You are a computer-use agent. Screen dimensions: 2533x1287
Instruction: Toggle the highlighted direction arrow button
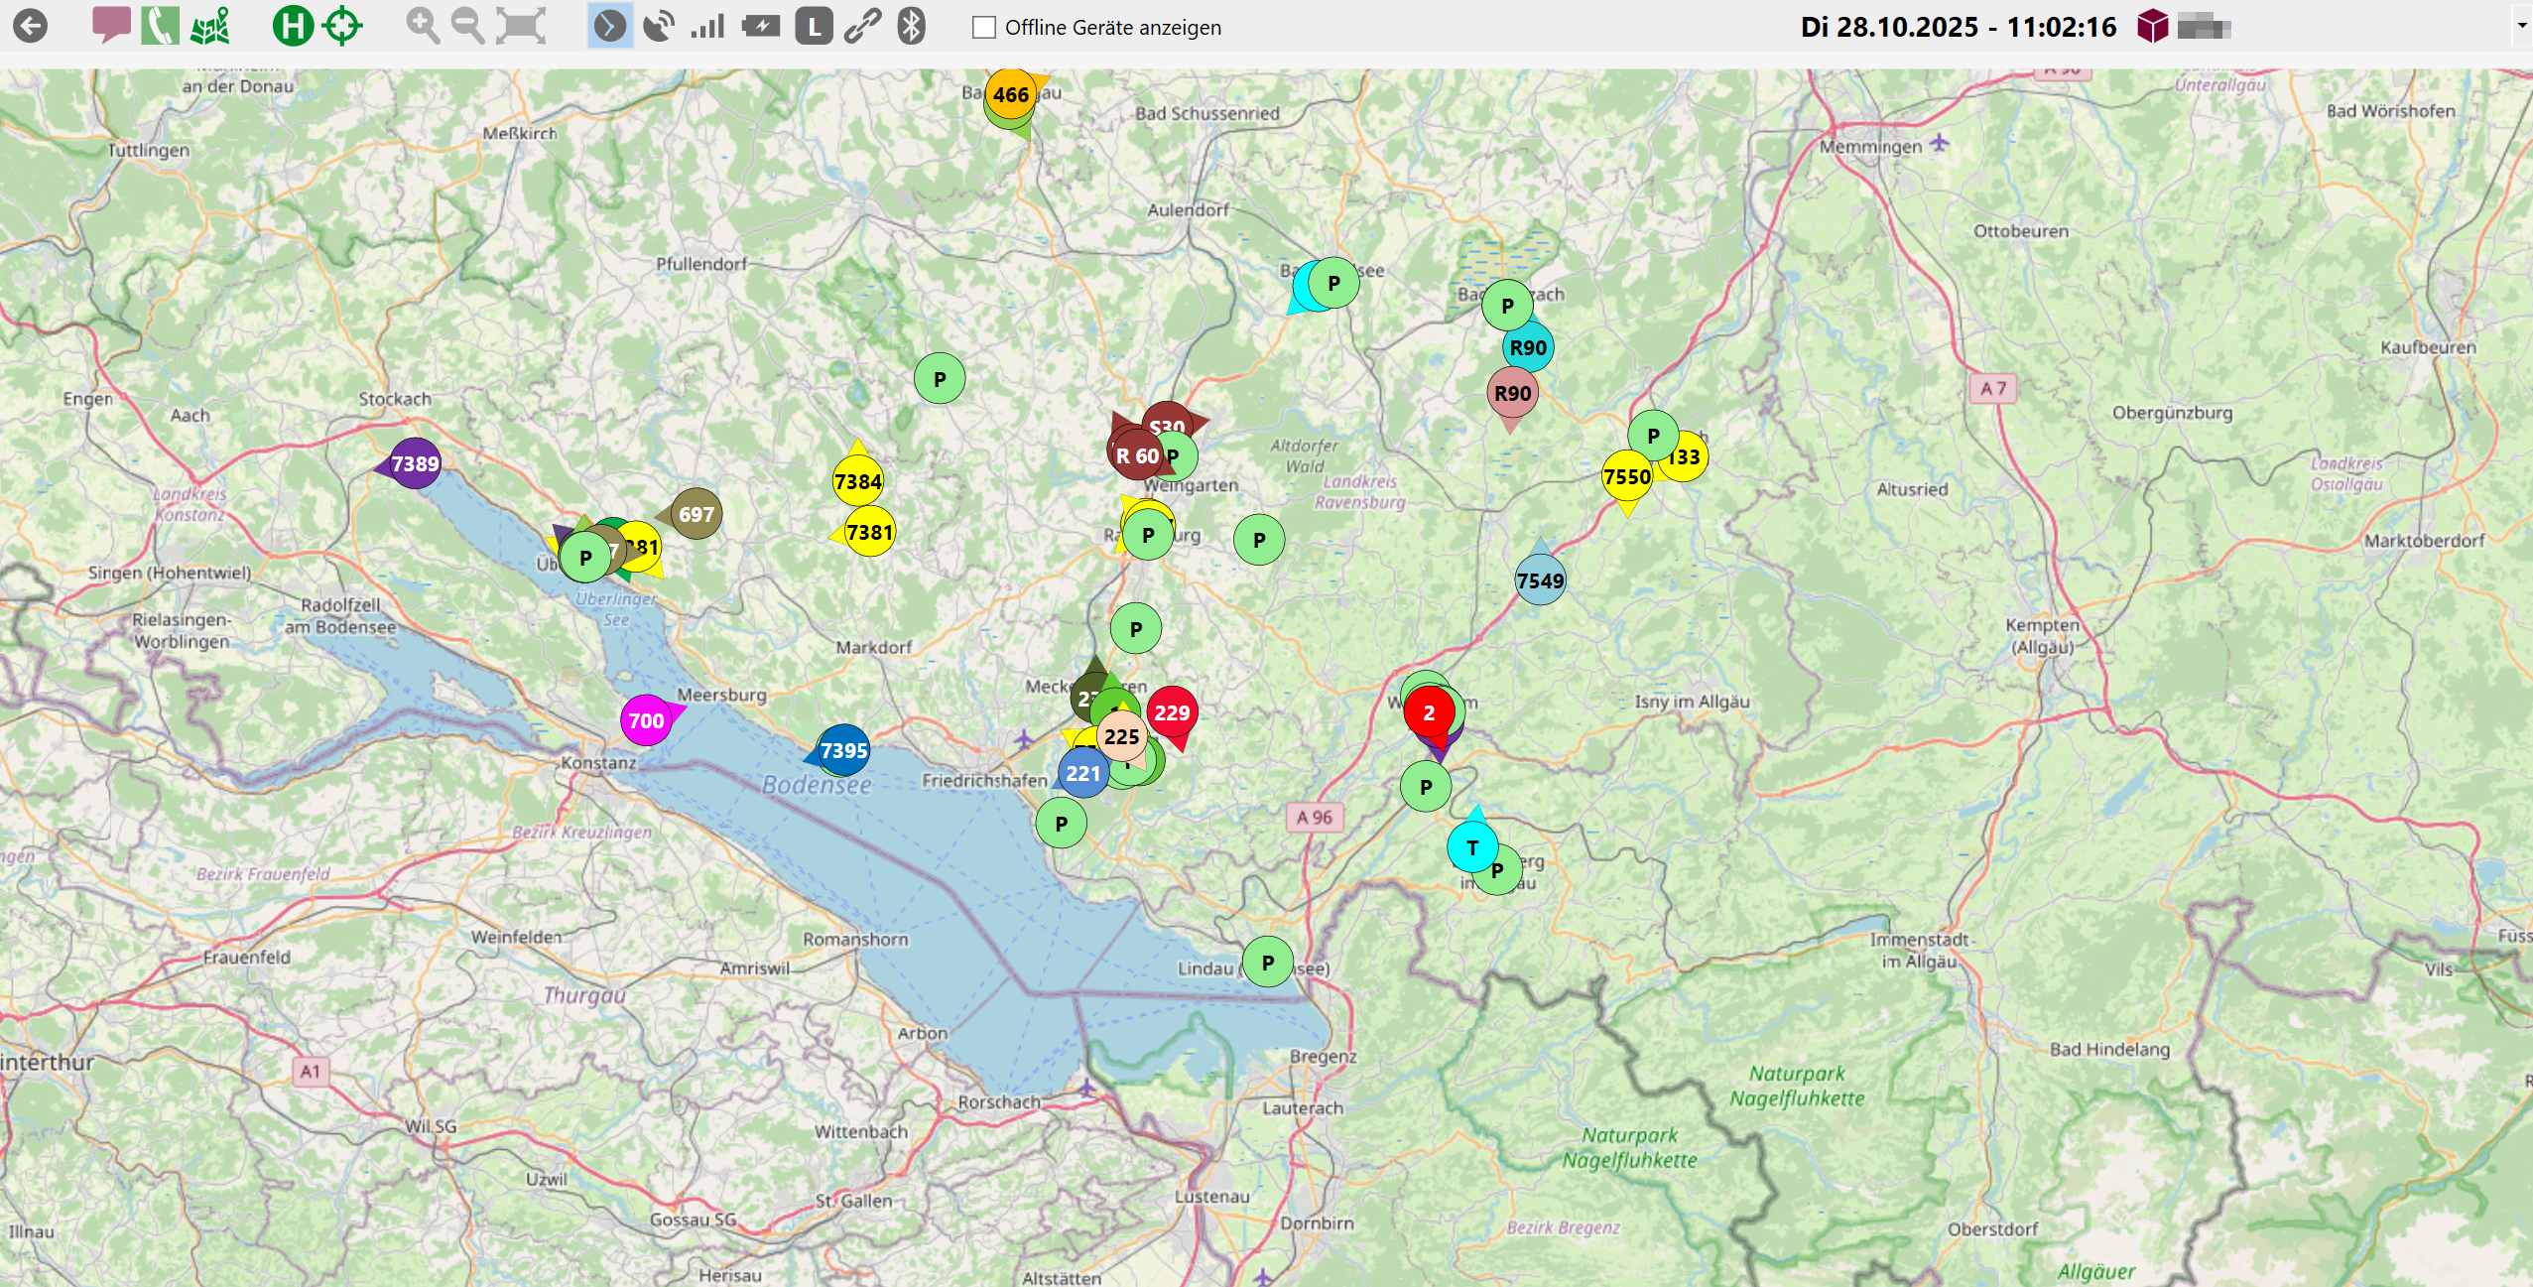(609, 26)
